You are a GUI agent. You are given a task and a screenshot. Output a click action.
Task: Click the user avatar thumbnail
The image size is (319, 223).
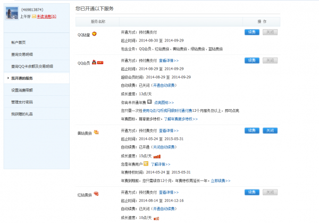[12, 13]
